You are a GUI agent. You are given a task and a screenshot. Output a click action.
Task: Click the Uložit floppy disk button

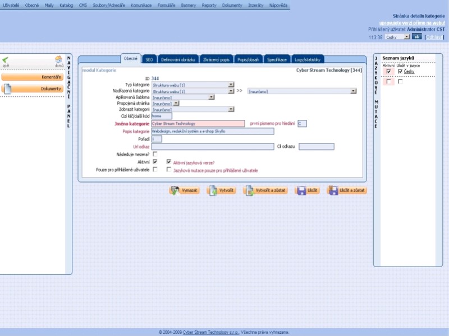[308, 190]
